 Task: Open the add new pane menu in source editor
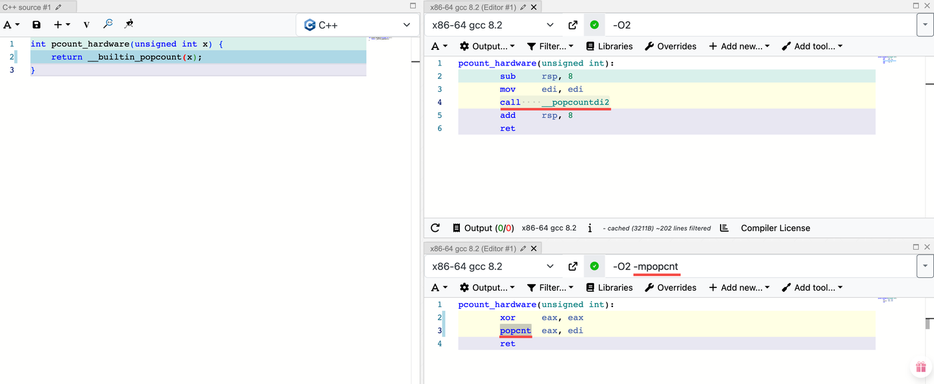pyautogui.click(x=62, y=25)
